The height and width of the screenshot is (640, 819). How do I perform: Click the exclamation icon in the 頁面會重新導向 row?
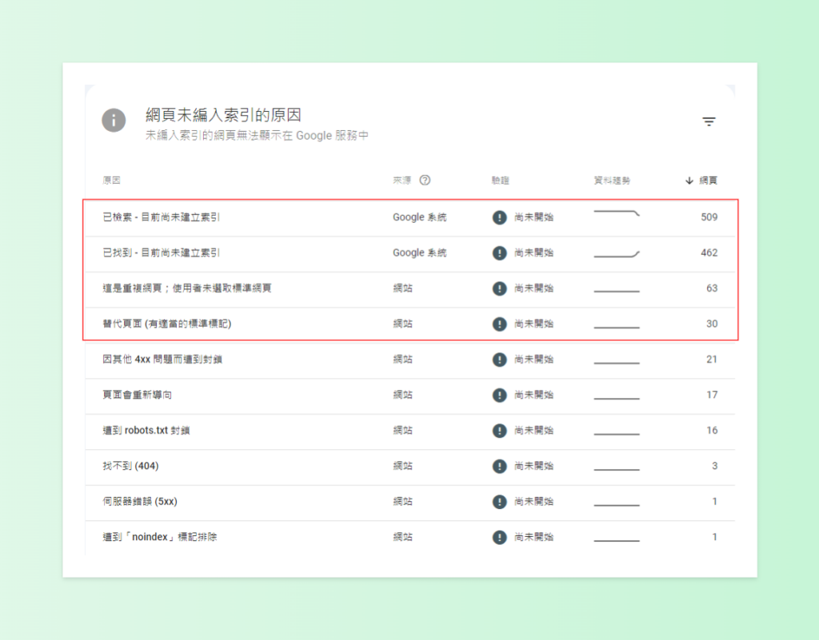tap(500, 395)
